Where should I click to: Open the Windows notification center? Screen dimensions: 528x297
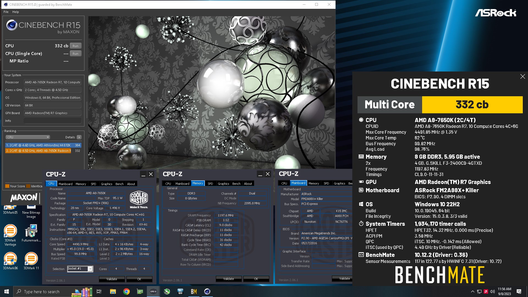coord(519,291)
